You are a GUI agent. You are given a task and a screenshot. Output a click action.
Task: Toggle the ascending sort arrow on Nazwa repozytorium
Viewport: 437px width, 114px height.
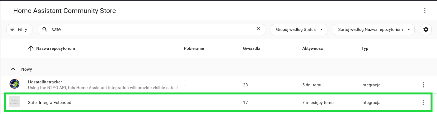[31, 48]
